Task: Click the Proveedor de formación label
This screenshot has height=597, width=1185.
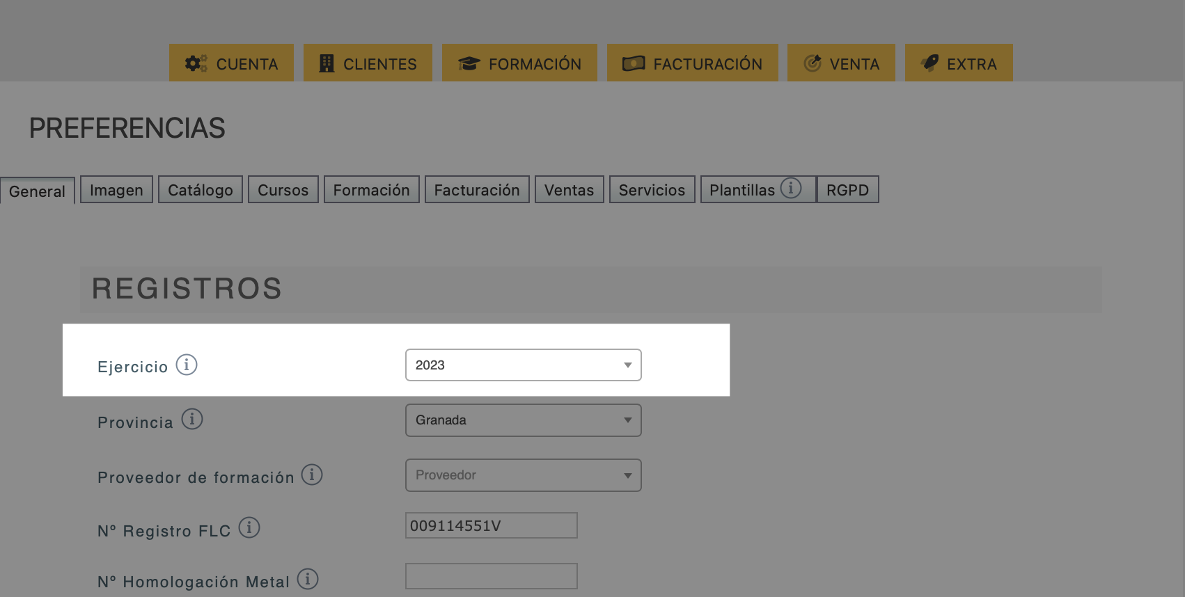Action: (x=196, y=477)
